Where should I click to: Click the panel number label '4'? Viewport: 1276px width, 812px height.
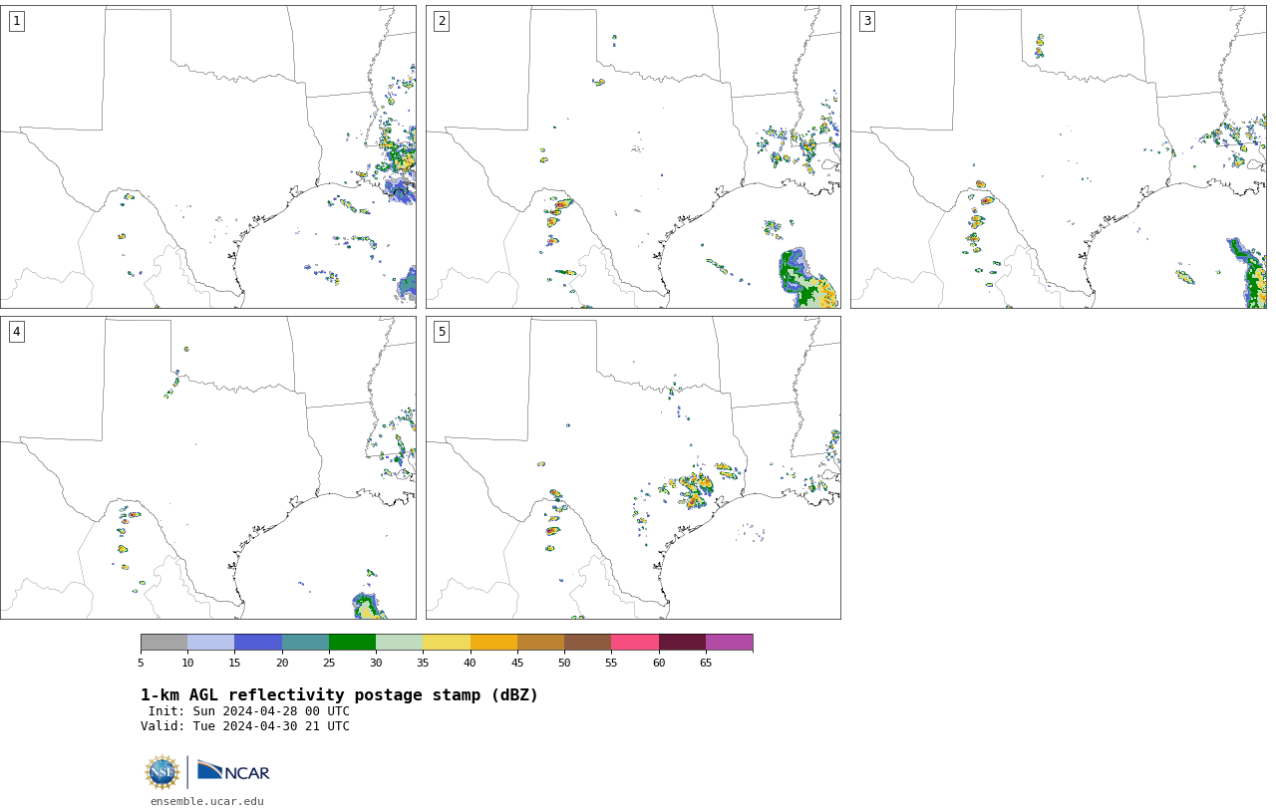pos(16,332)
